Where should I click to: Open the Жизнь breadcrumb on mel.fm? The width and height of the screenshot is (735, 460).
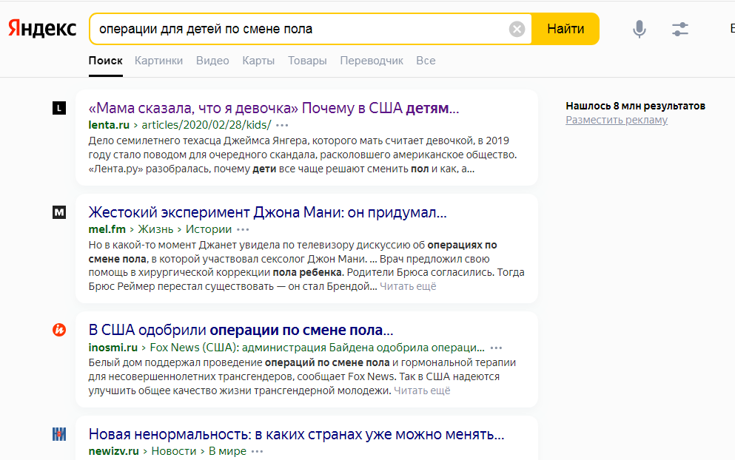[155, 229]
